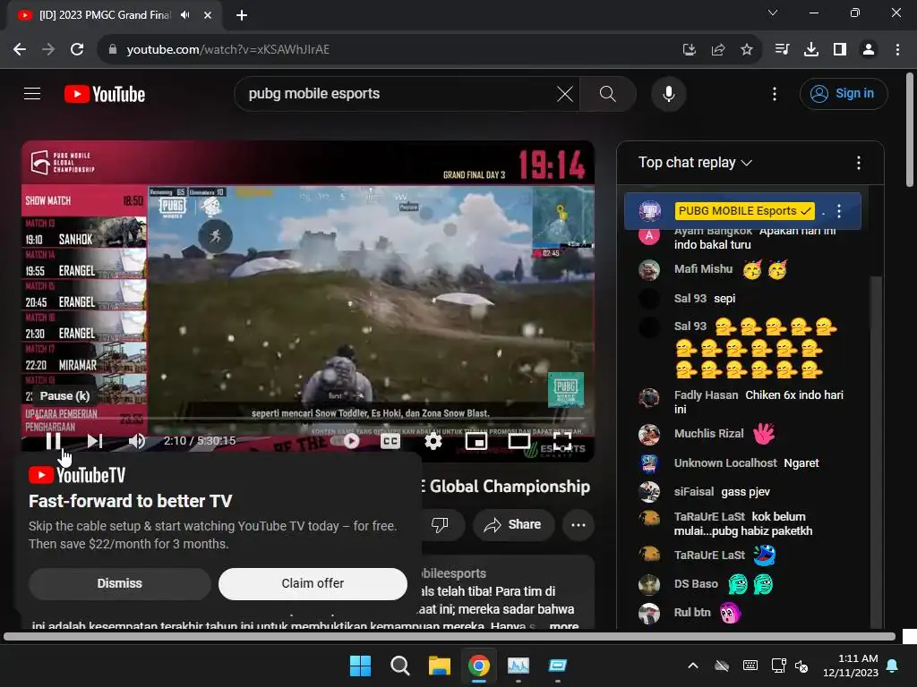This screenshot has width=917, height=687.
Task: Open the Windows Start menu
Action: [x=360, y=666]
